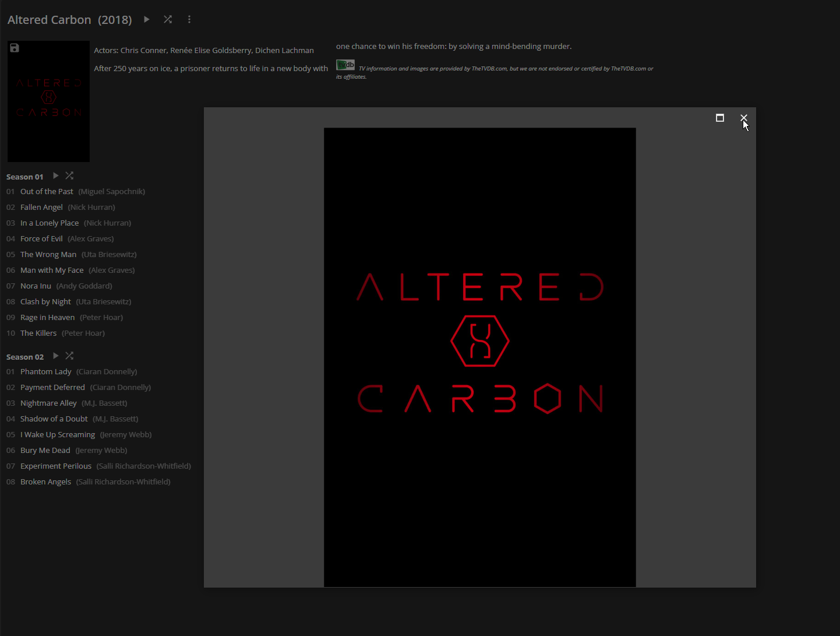The width and height of the screenshot is (840, 636).
Task: Click the large Altered Carbon poster image
Action: pos(479,357)
